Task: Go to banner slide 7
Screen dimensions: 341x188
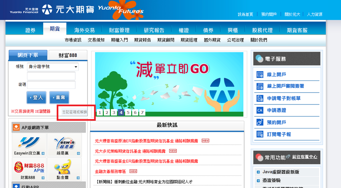Action: pyautogui.click(x=142, y=112)
